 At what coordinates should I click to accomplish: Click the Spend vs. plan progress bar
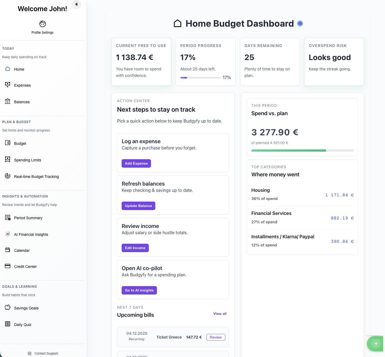(x=302, y=150)
